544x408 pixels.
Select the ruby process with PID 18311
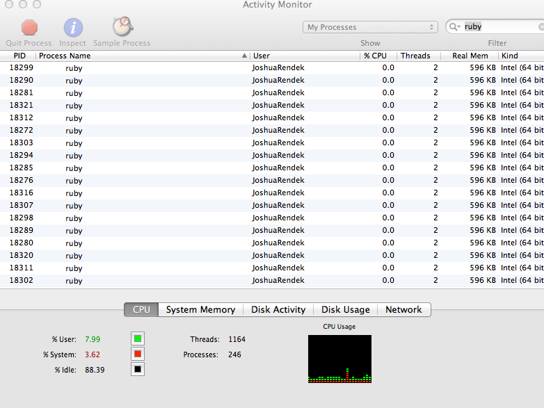pyautogui.click(x=272, y=268)
